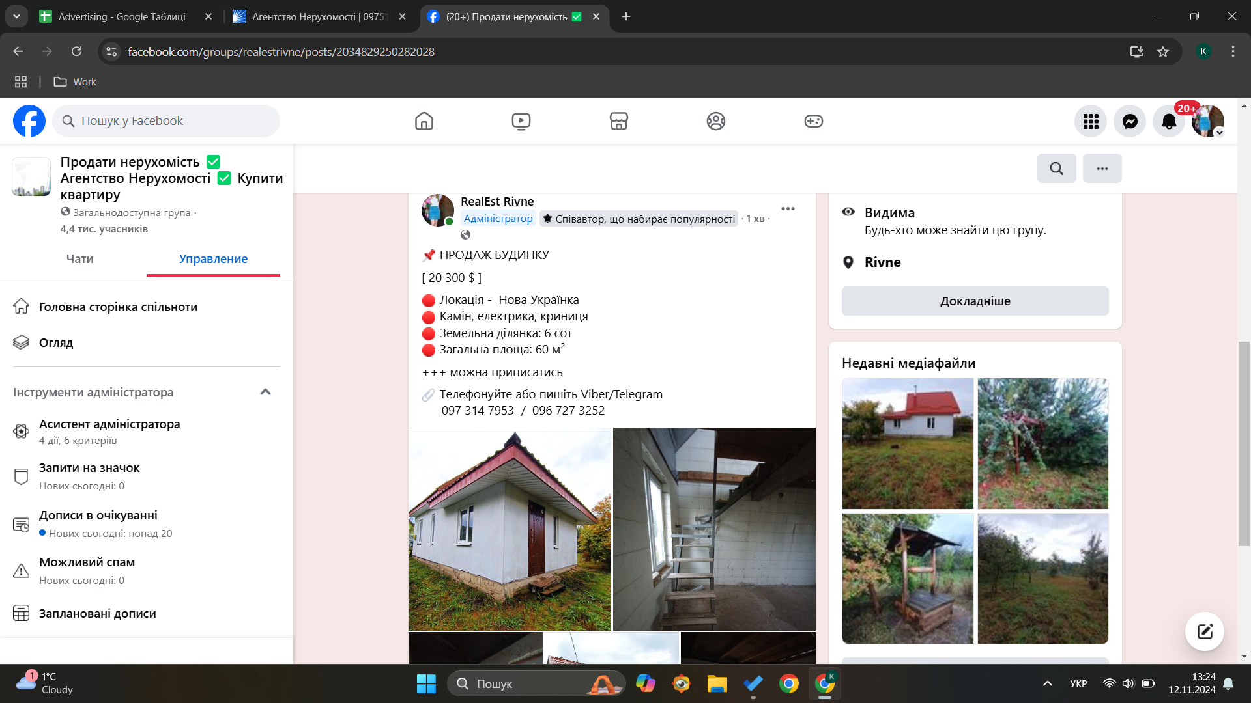Open Дописи в очікуванні link

(98, 516)
